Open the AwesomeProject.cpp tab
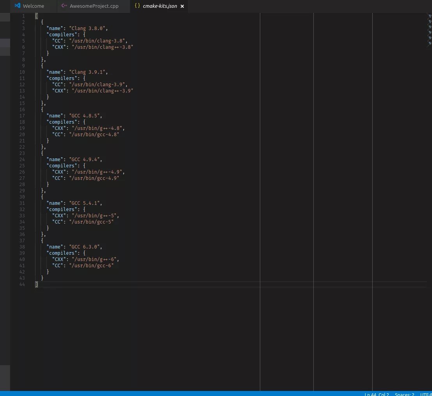Image resolution: width=432 pixels, height=396 pixels. [x=94, y=6]
